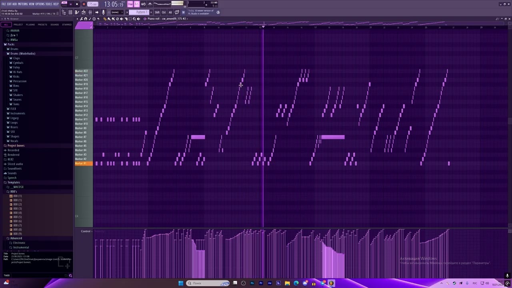Select the STARRED browser tab

(67, 25)
